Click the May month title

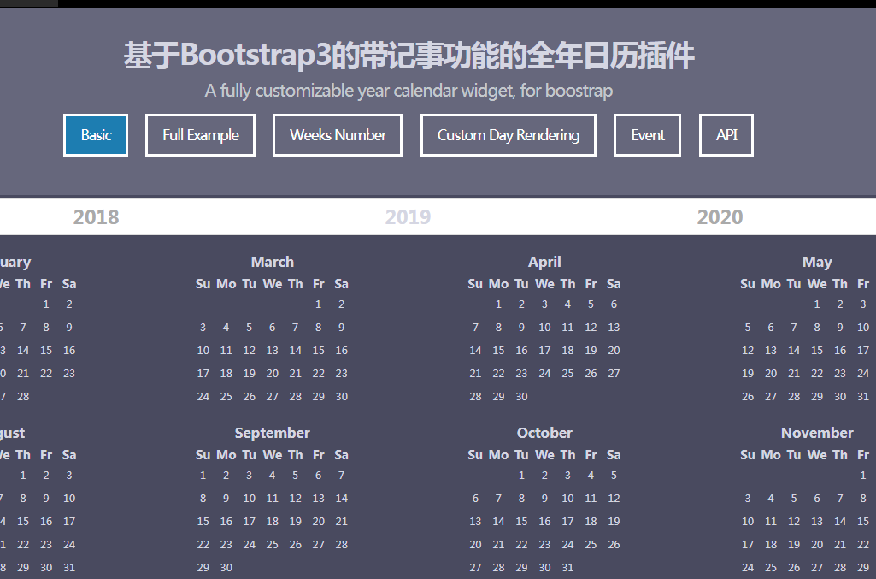point(817,262)
